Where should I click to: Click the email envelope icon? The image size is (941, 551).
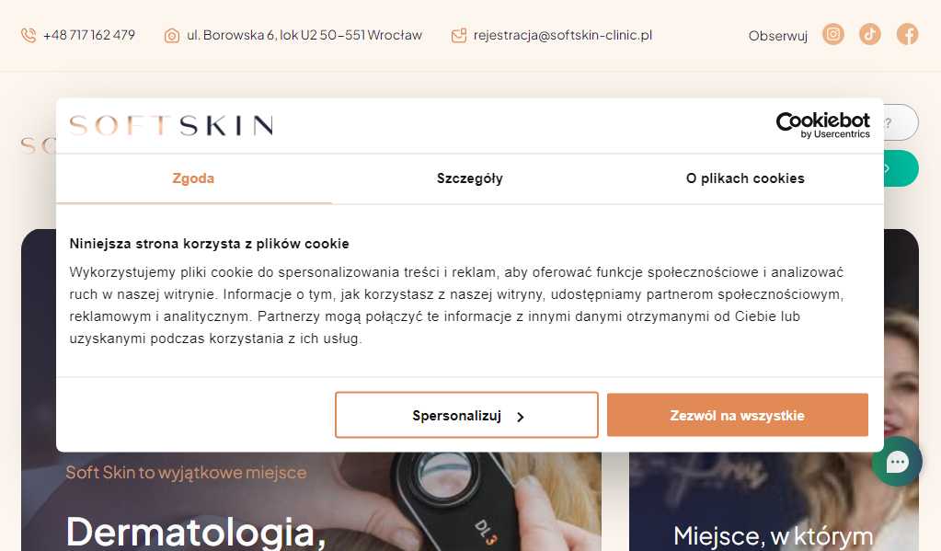click(458, 36)
